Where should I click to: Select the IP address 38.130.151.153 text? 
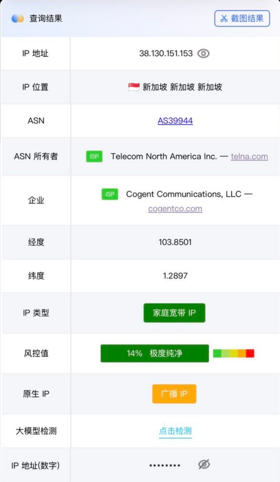pyautogui.click(x=166, y=53)
